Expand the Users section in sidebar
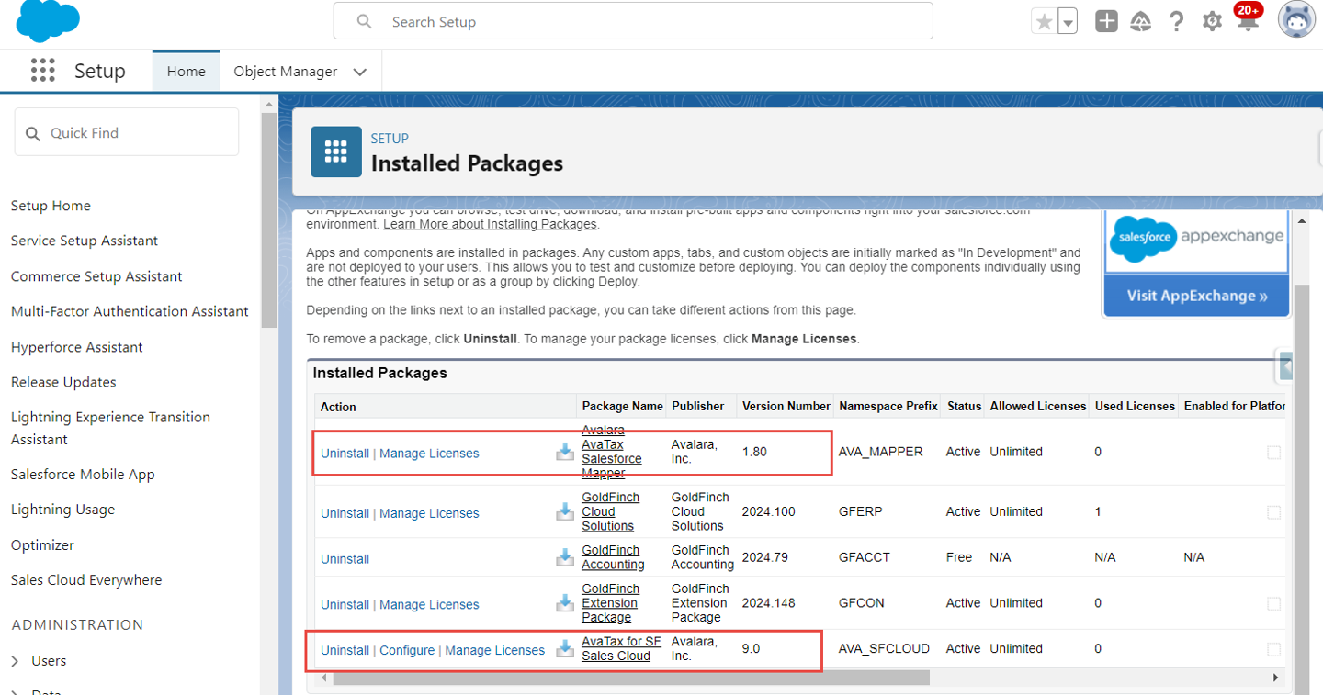 16,661
